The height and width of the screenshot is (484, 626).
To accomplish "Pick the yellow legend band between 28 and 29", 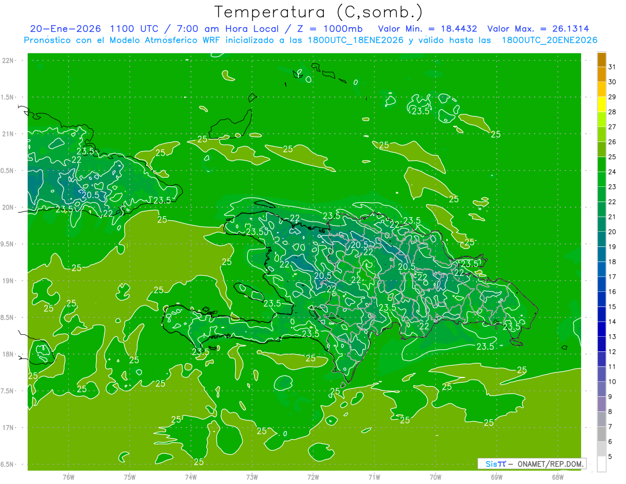I will click(x=601, y=104).
